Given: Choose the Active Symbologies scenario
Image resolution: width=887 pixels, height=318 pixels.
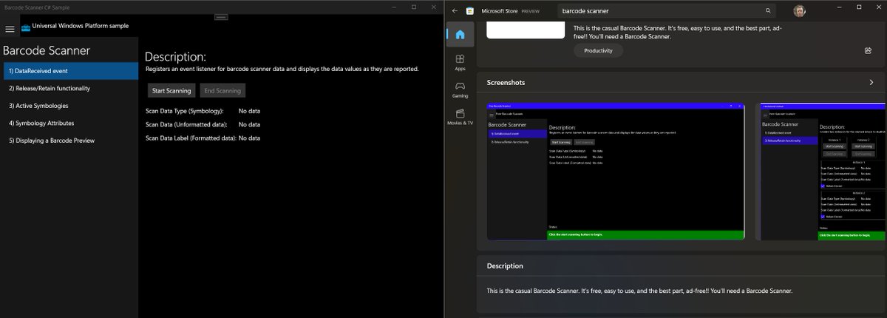Looking at the screenshot, I should [69, 106].
